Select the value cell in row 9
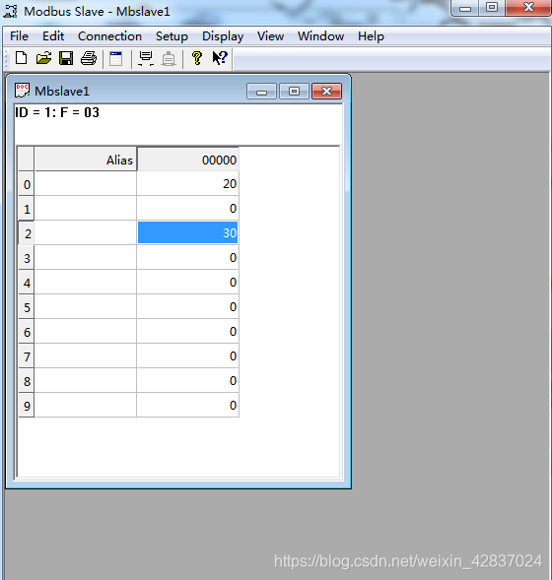This screenshot has height=580, width=552. [187, 405]
